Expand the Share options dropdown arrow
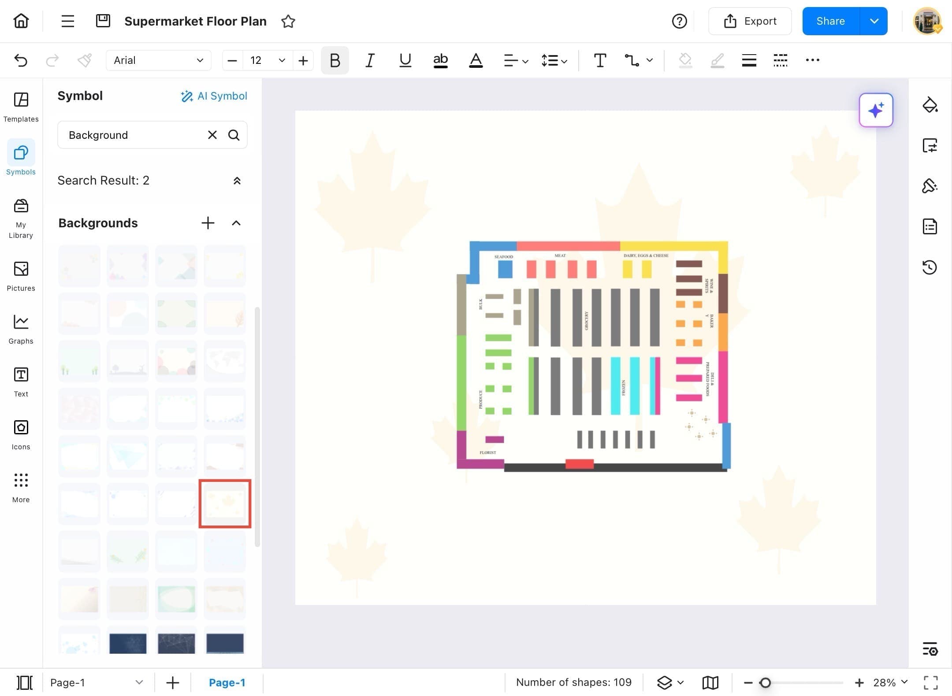 [874, 21]
